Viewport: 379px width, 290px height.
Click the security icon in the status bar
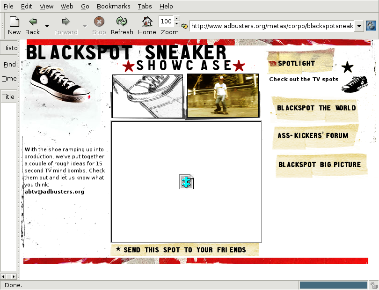pyautogui.click(x=373, y=285)
